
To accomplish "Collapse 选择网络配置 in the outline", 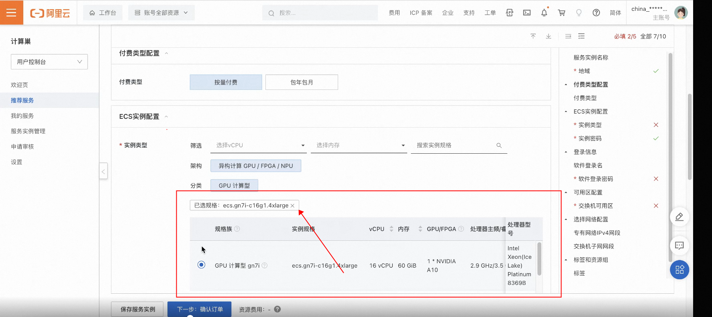I will [x=566, y=219].
